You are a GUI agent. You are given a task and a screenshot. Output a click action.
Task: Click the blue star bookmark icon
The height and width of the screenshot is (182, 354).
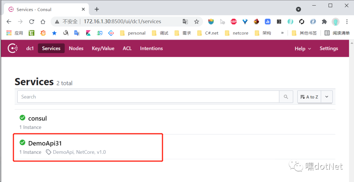click(54, 33)
